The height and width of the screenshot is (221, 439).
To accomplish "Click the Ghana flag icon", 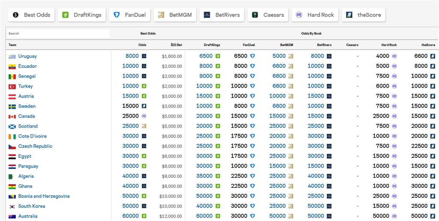I will pyautogui.click(x=12, y=186).
